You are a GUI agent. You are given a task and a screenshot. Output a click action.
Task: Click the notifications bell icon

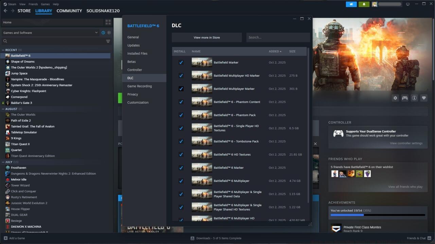364,4
